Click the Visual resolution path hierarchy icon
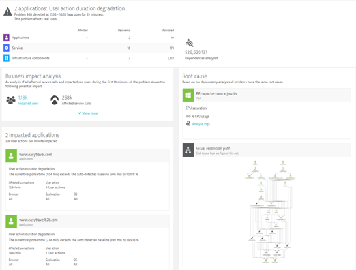 pos(188,150)
